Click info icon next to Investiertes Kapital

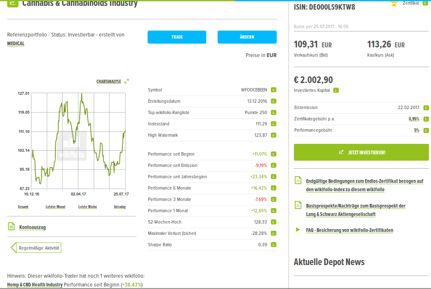pos(336,90)
